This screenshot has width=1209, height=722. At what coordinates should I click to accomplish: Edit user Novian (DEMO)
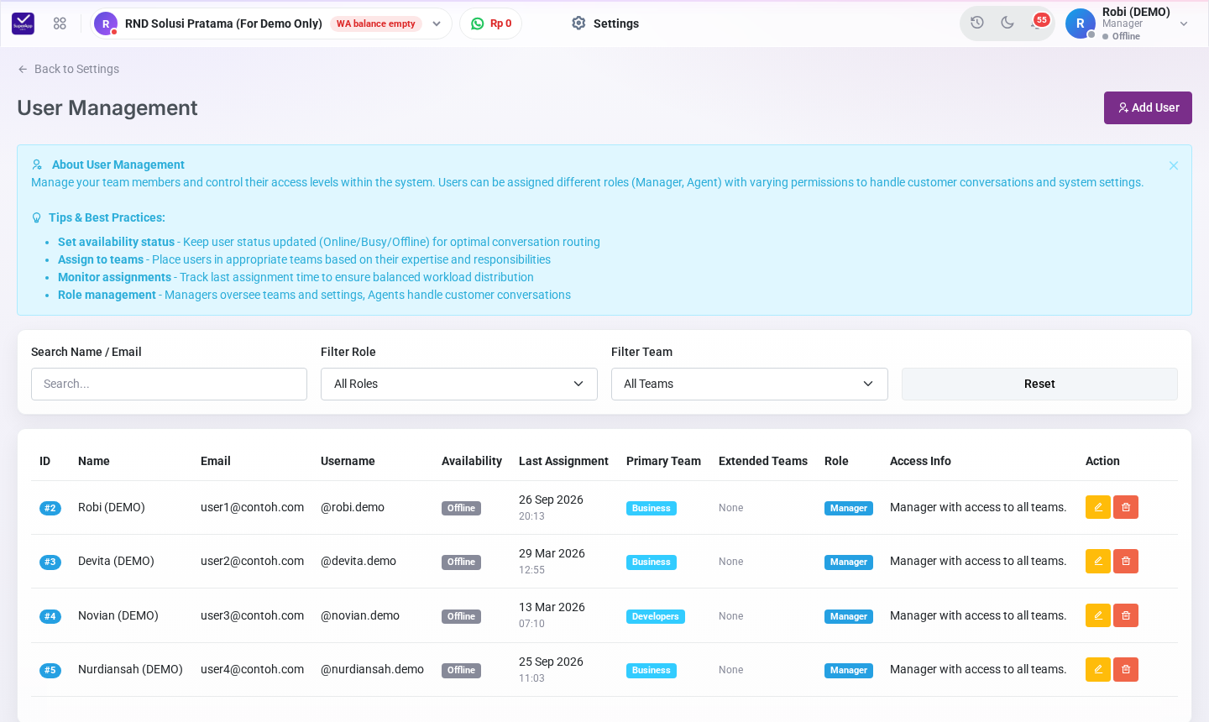click(x=1098, y=615)
